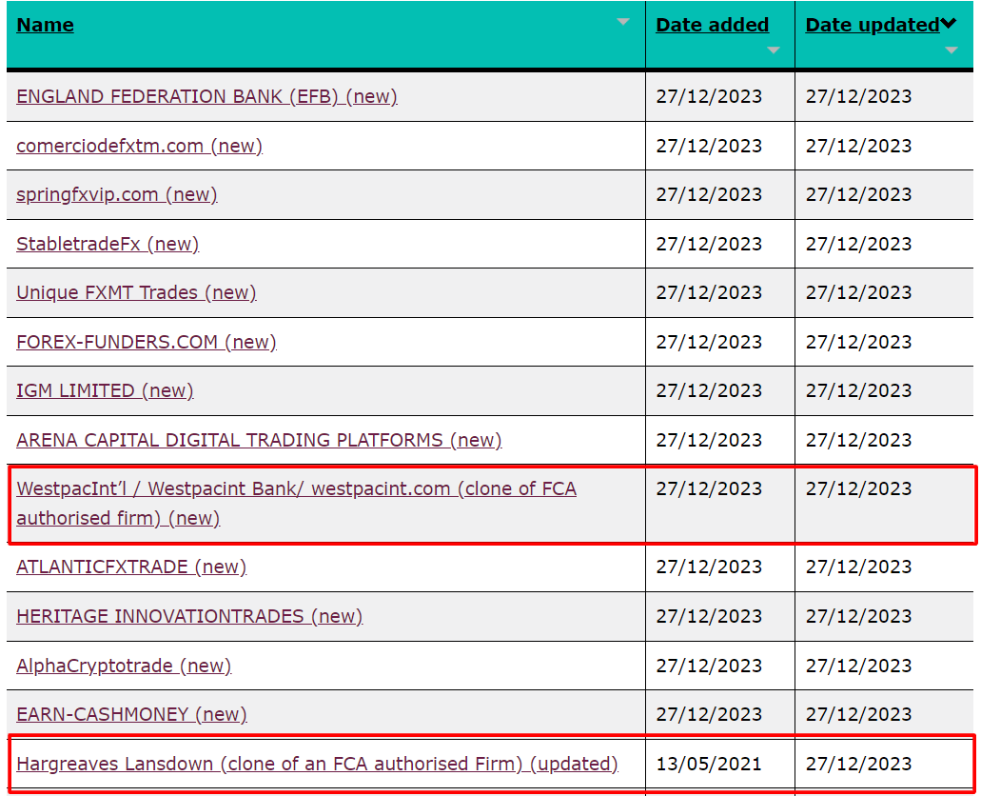The width and height of the screenshot is (981, 796).
Task: Click sort arrow below Date added
Action: click(774, 50)
